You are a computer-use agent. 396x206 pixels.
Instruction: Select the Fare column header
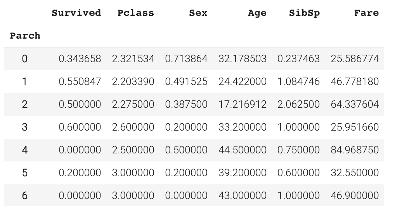pos(366,13)
